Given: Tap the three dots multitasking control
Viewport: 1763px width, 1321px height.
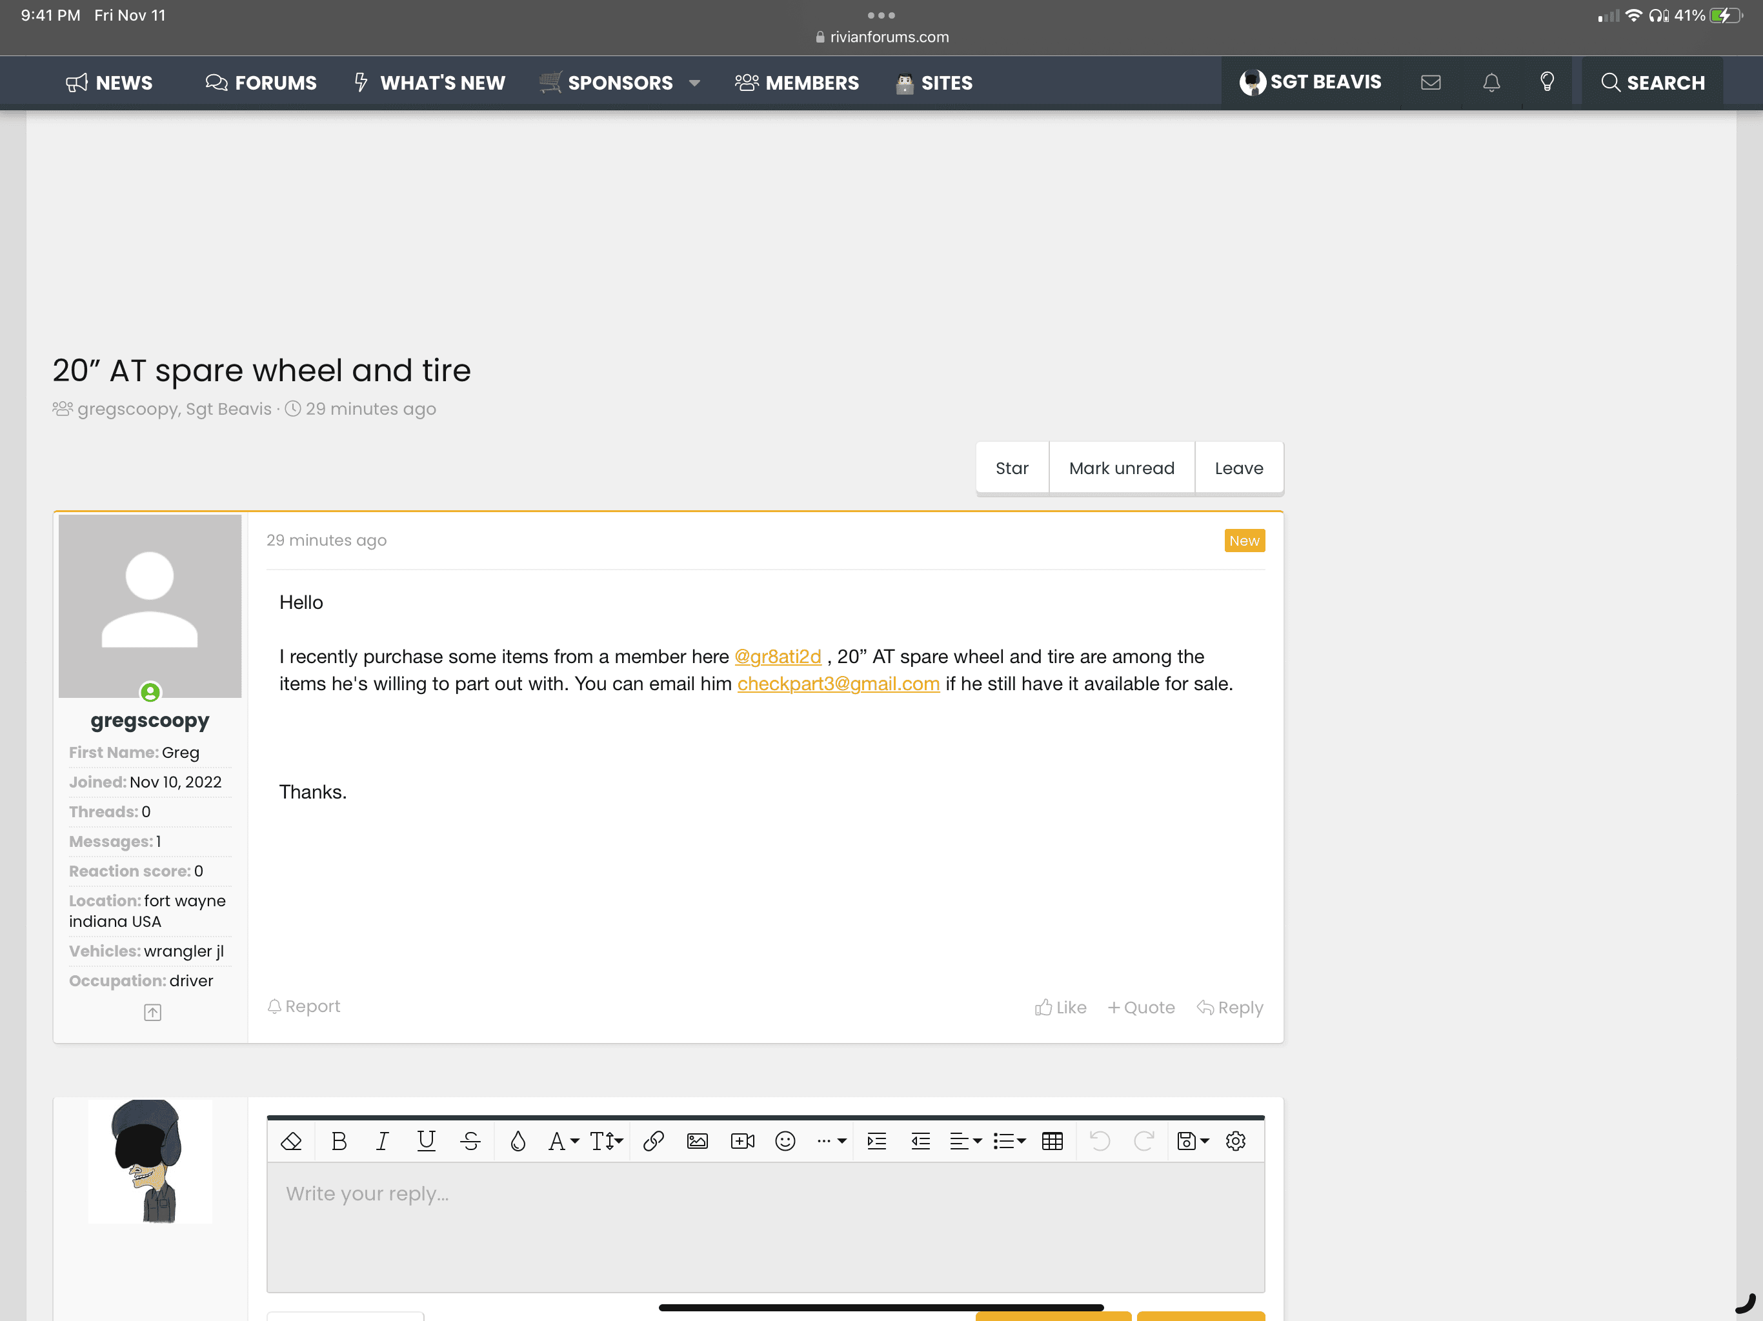Looking at the screenshot, I should point(881,15).
